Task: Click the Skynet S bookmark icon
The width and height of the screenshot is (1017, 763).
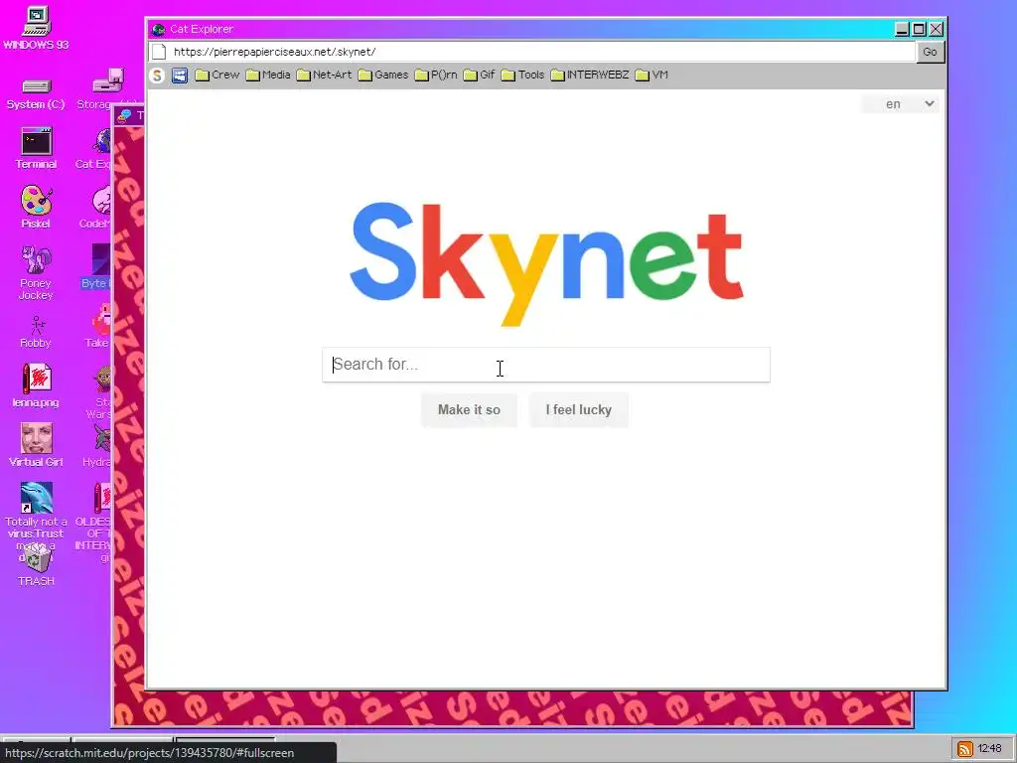Action: pyautogui.click(x=156, y=76)
